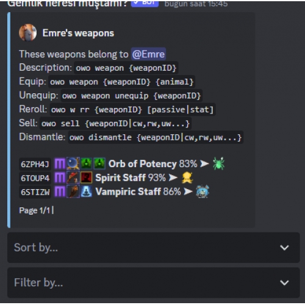Image resolution: width=305 pixels, height=305 pixels.
Task: Click the first green passive icon on Orb of Potency
Action: tap(87, 163)
